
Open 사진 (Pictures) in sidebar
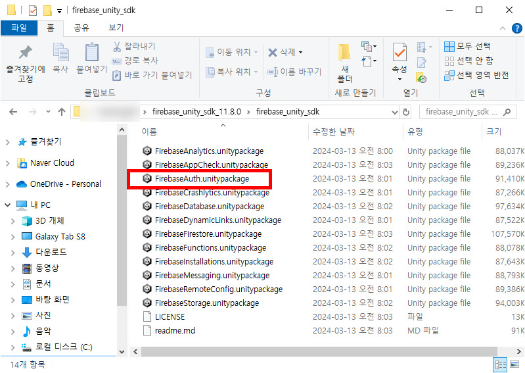36,315
